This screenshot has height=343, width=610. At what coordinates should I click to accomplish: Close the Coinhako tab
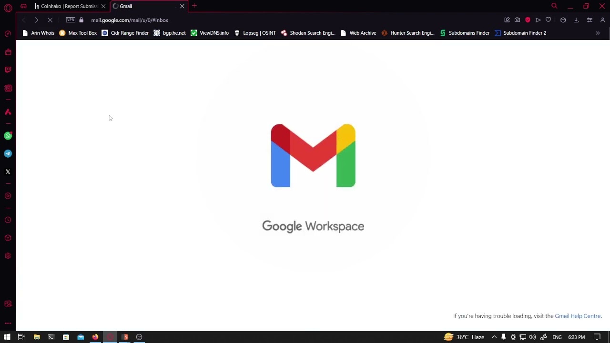[103, 6]
